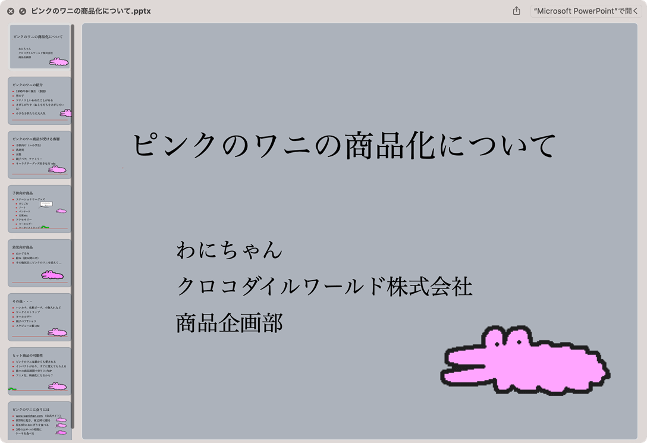This screenshot has width=647, height=443.
Task: Select slide thumbnail ピンクのワニの紹介
Action: 40,100
